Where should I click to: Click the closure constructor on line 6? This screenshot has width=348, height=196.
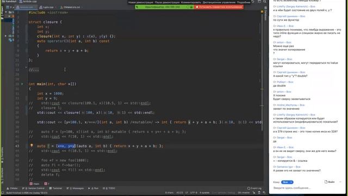[76, 36]
